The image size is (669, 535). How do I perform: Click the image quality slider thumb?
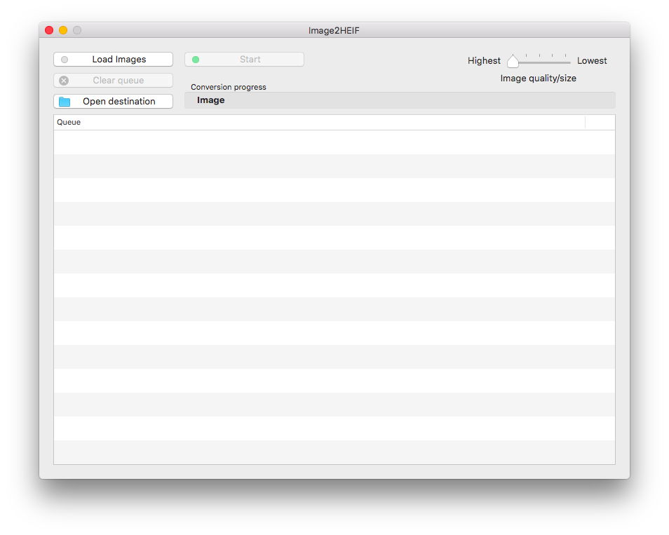click(513, 61)
